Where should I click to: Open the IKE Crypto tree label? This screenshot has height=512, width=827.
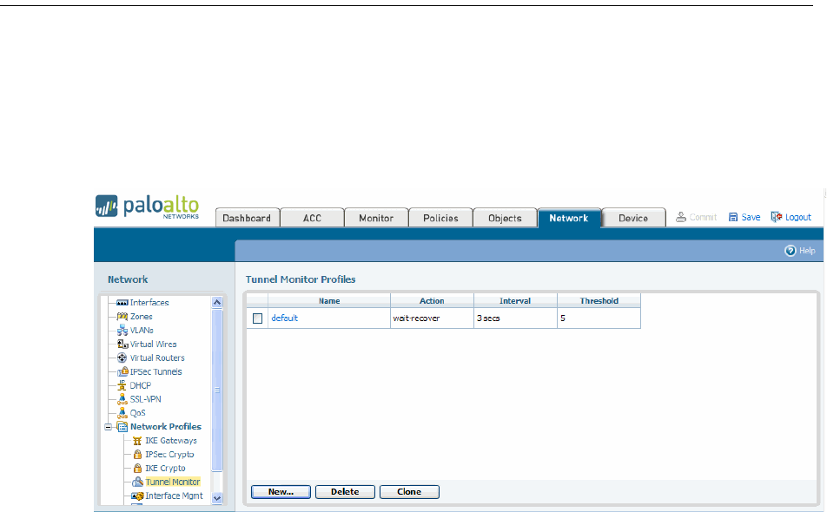(x=165, y=468)
